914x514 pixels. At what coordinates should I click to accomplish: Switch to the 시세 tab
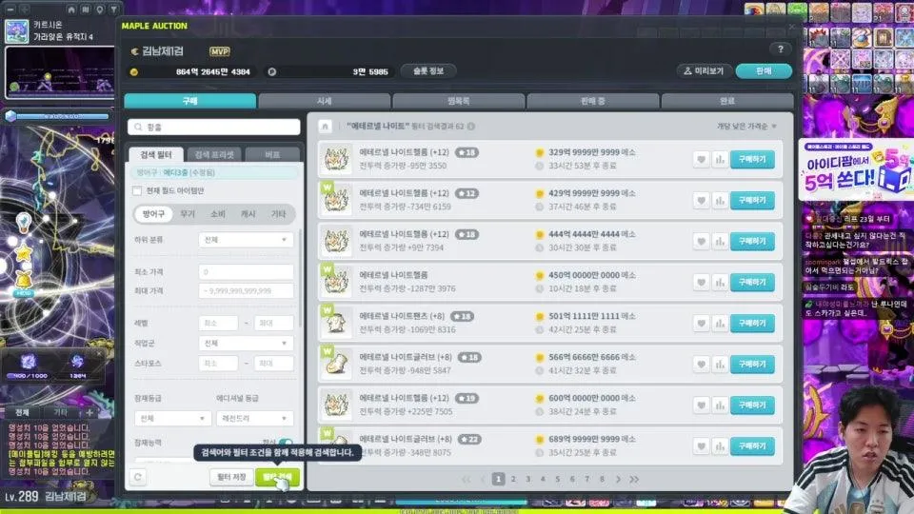point(324,101)
